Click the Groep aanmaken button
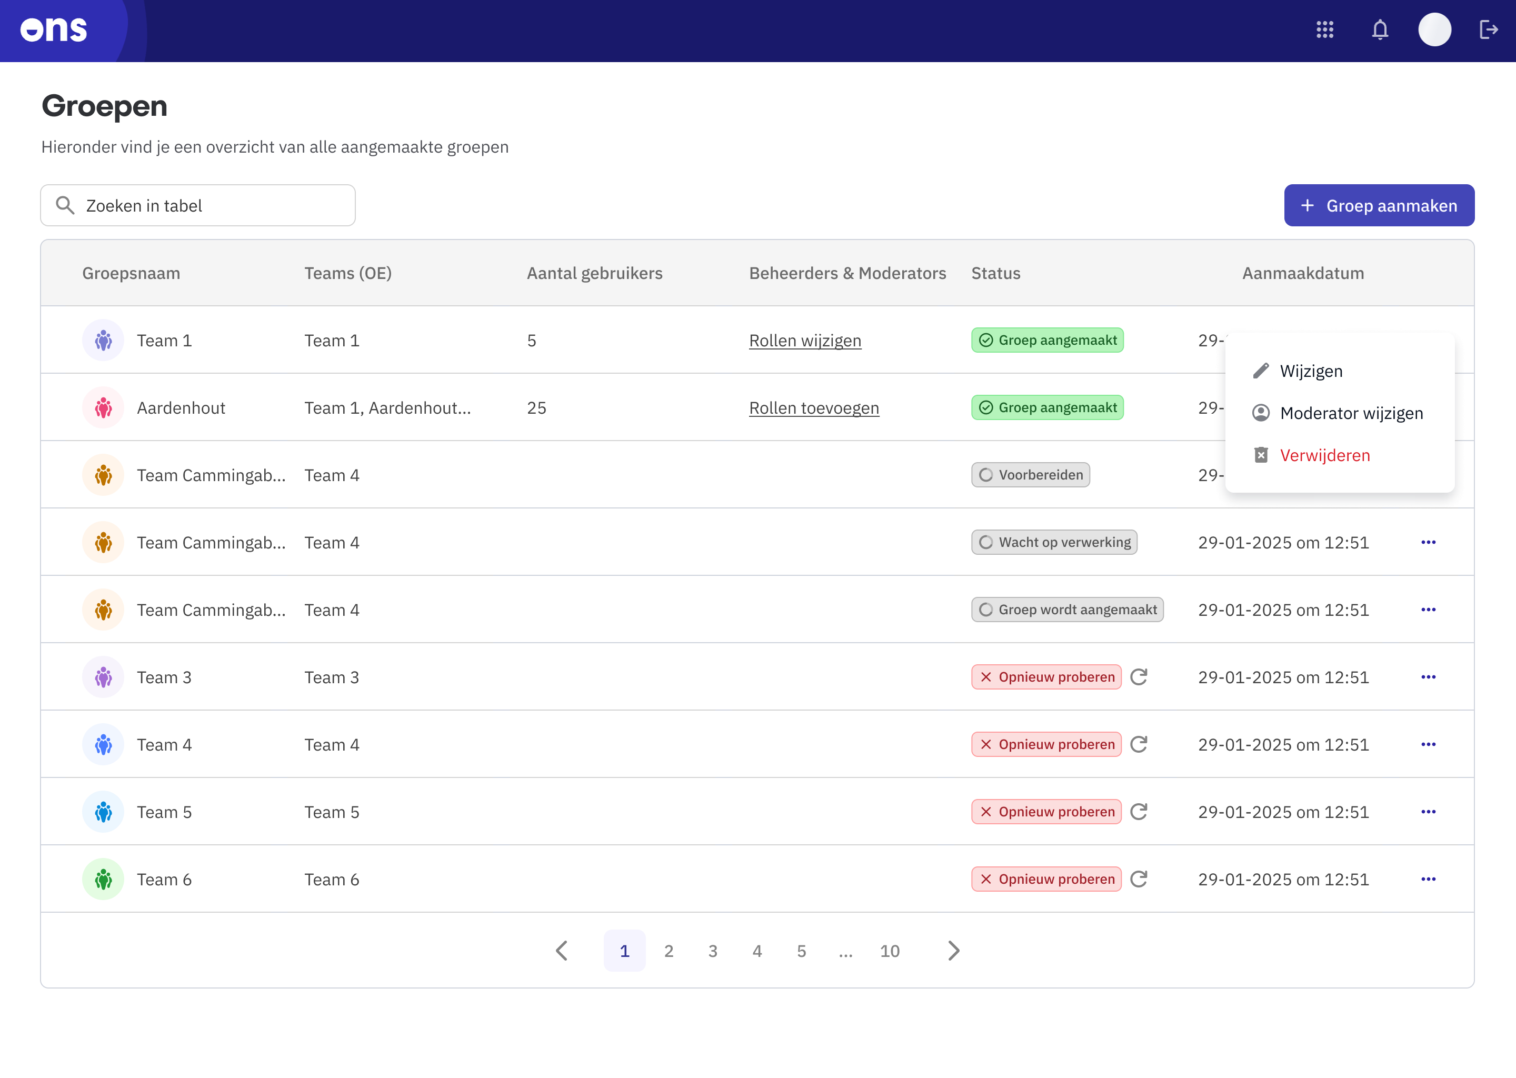Screen dimensions: 1516x1078 pyautogui.click(x=1379, y=206)
